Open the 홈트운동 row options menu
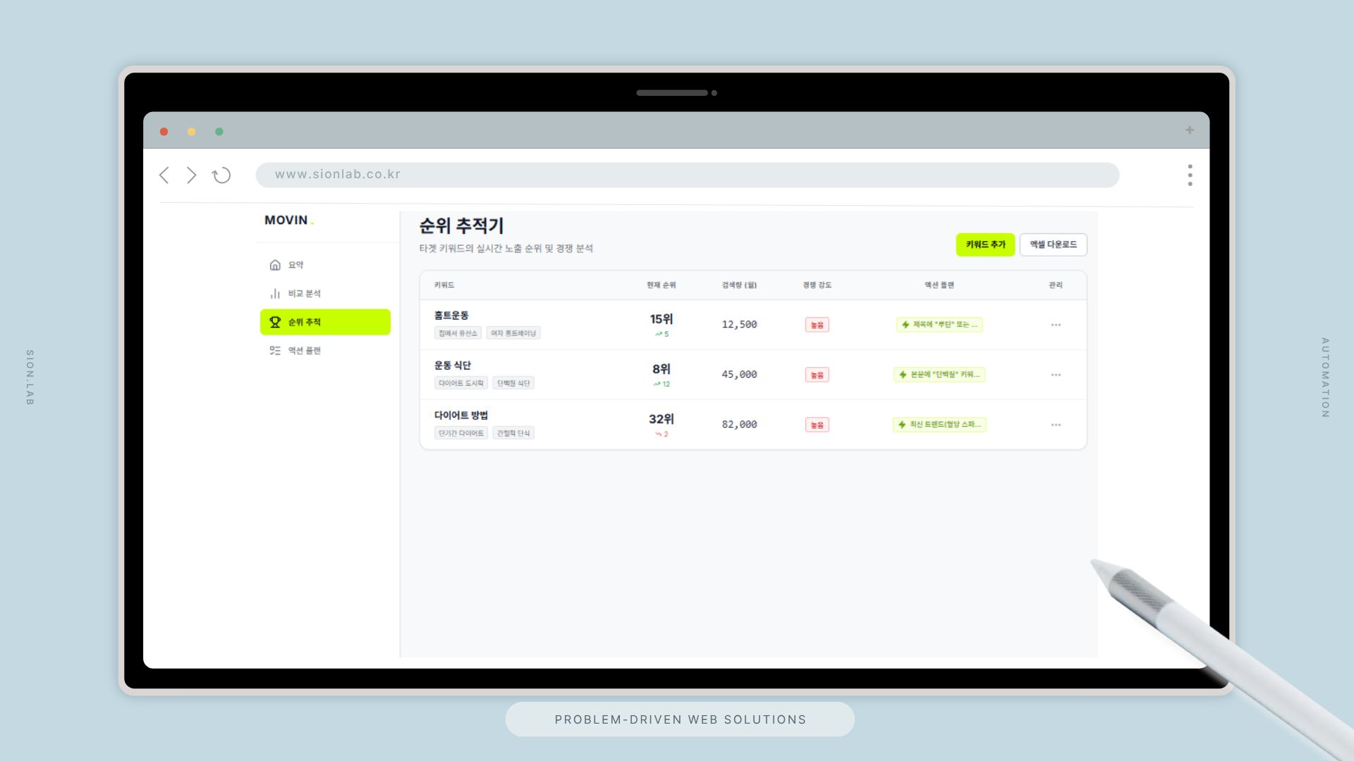 click(1056, 325)
